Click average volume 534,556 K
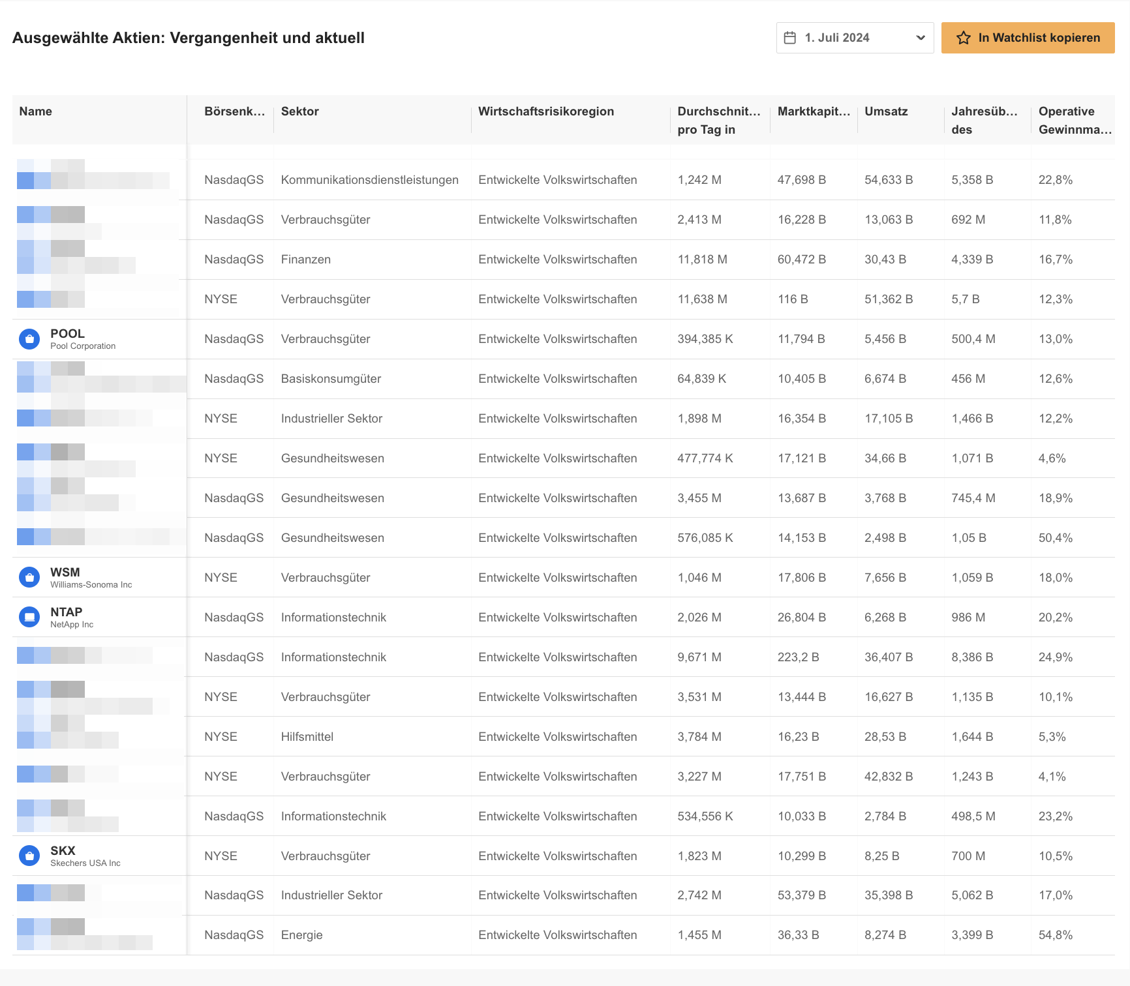Viewport: 1130px width, 986px height. [x=705, y=816]
